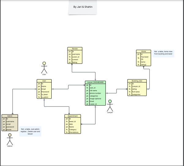Select the Lawyer_DASHBOARD table header
The image size is (184, 166).
95,82
